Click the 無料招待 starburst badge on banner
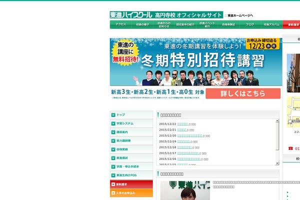Image resolution: width=300 pixels, height=200 pixels. click(x=125, y=52)
